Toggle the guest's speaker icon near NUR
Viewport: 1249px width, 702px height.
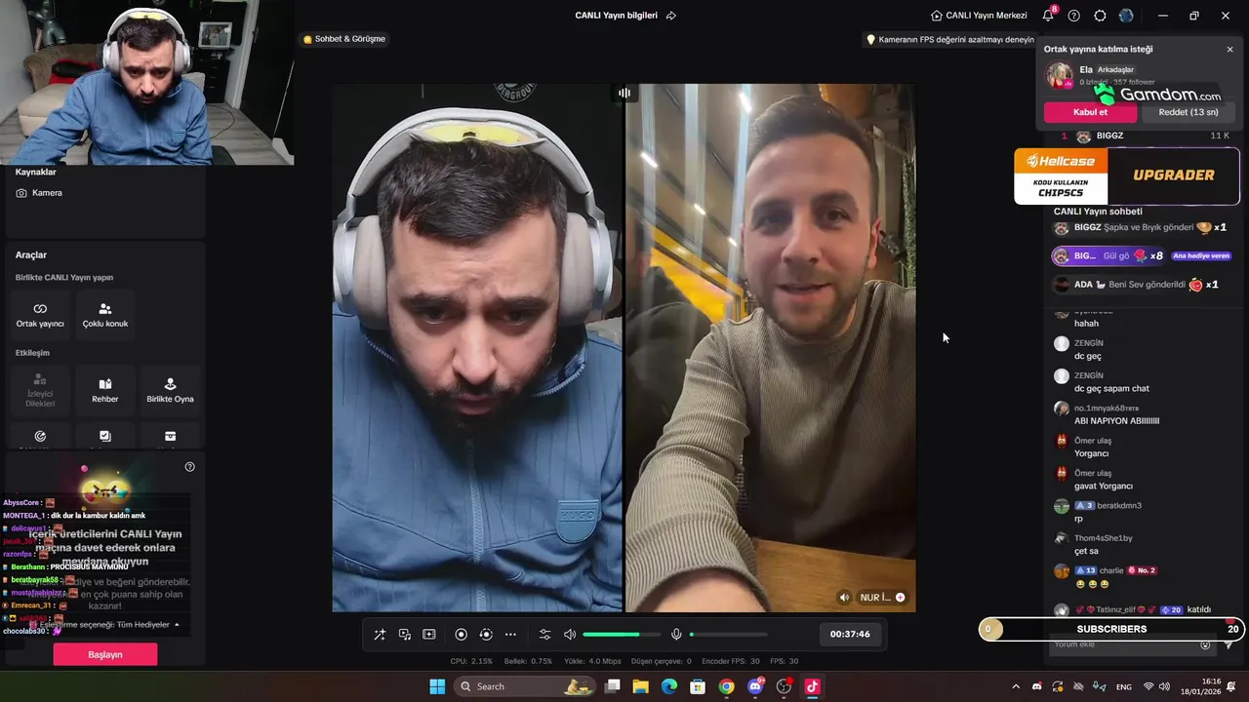844,598
